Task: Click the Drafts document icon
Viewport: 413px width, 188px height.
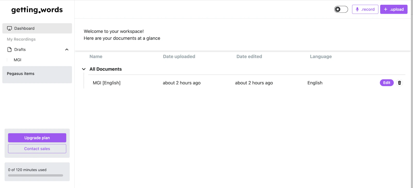Action: pyautogui.click(x=10, y=49)
